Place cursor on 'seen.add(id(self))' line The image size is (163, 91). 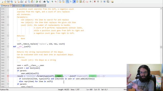pyautogui.click(x=30, y=73)
